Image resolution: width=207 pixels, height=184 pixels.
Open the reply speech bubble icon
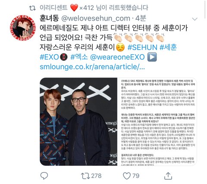pyautogui.click(x=44, y=175)
